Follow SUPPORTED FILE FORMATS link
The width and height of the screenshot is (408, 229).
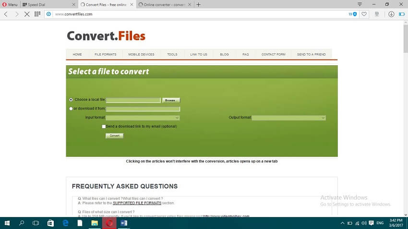pyautogui.click(x=137, y=203)
